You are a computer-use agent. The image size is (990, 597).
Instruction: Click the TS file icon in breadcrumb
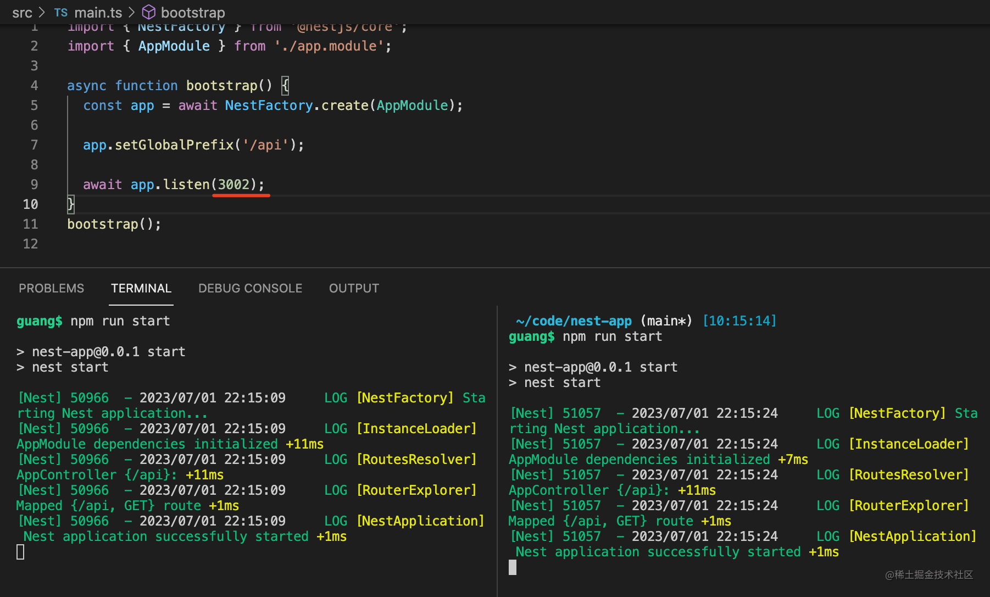61,13
